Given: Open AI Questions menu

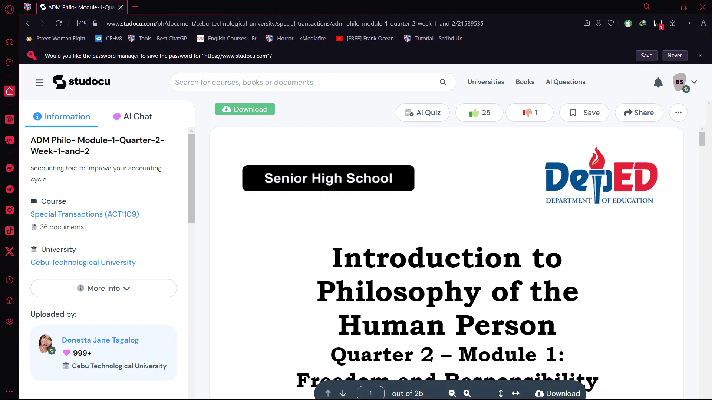Looking at the screenshot, I should point(566,82).
